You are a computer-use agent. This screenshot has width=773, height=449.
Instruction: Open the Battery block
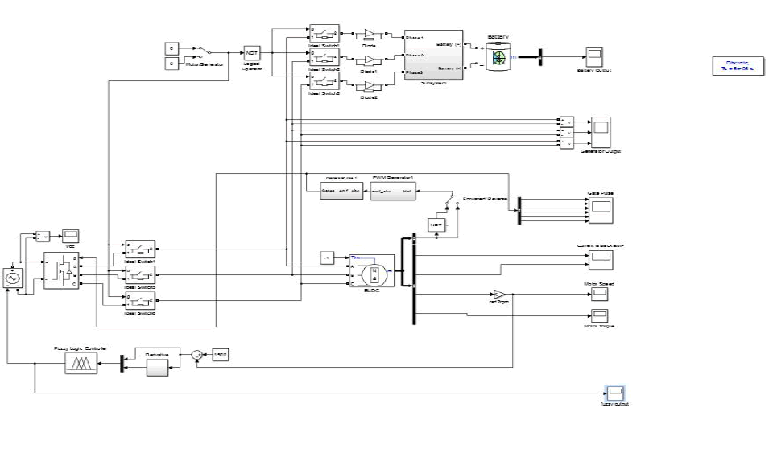pos(499,57)
